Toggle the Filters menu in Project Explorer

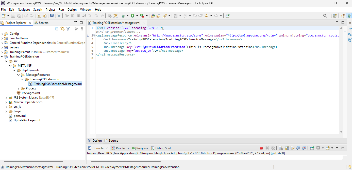[68, 29]
